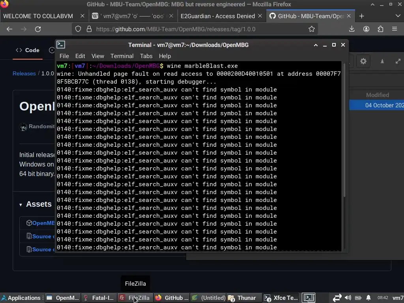Switch to Xfce Terminal taskbar button
The width and height of the screenshot is (404, 303).
click(x=281, y=298)
